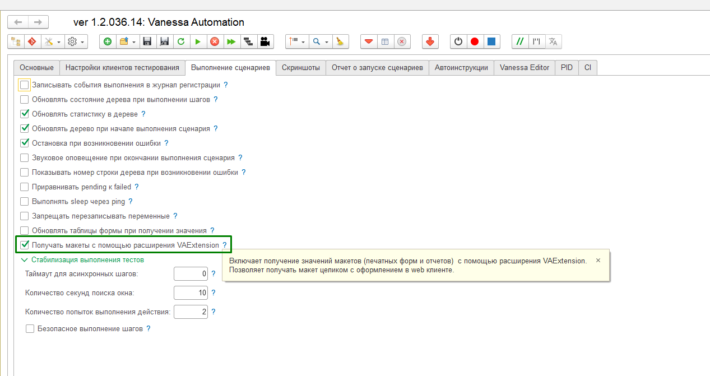This screenshot has width=710, height=376.
Task: Switch to the Основные tab
Action: (36, 67)
